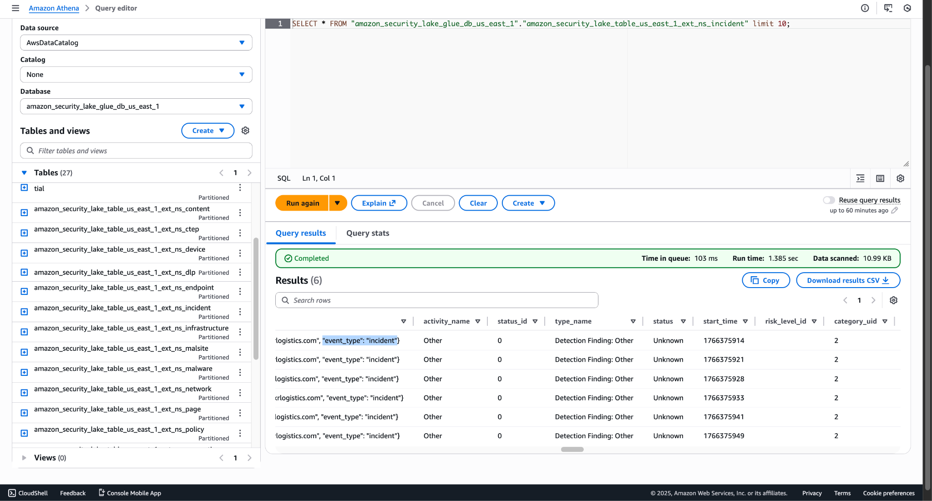The image size is (932, 501).
Task: Open query editor preferences gear
Action: click(900, 178)
